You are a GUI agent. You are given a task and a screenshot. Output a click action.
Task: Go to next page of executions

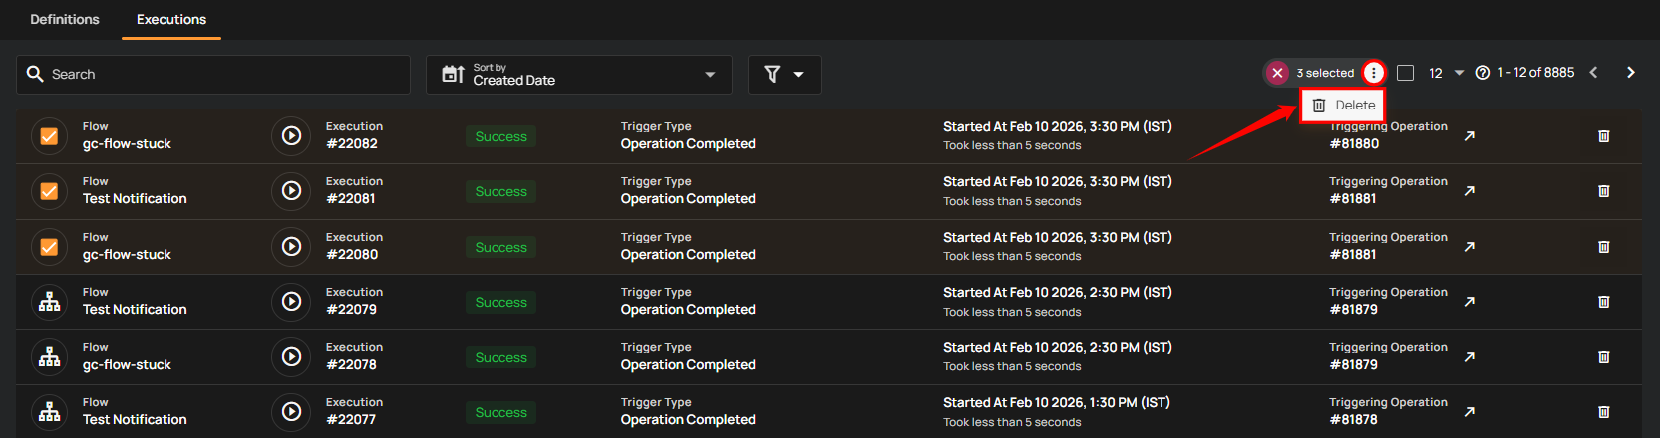(1630, 73)
